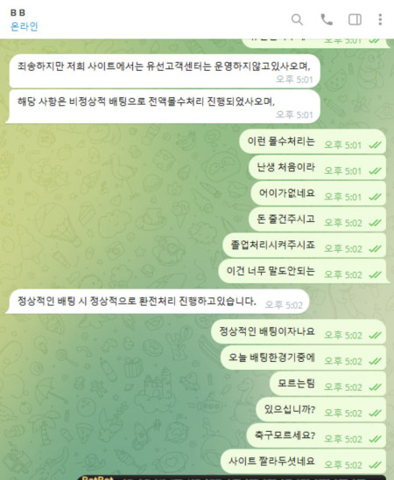Click read checkmarks next to '정상적인 배팅이자나요'
The width and height of the screenshot is (394, 480).
(375, 336)
